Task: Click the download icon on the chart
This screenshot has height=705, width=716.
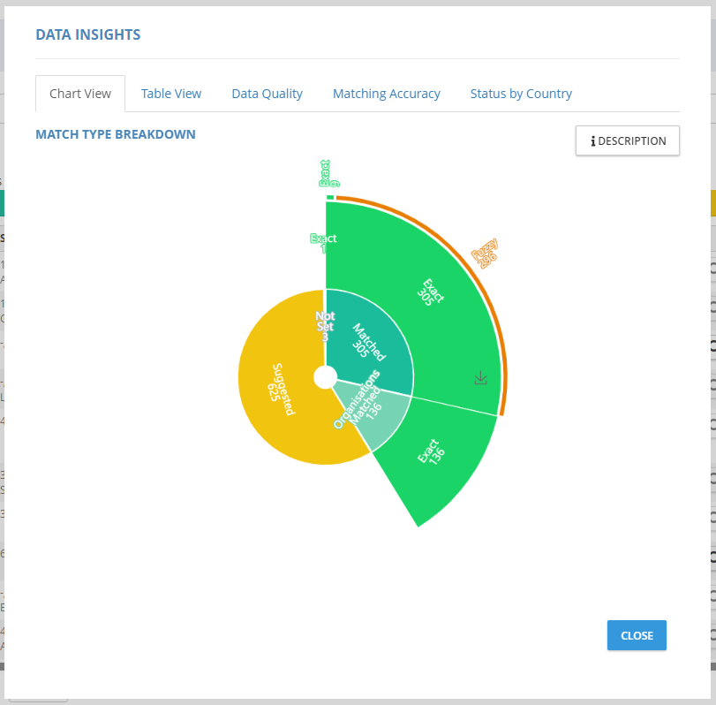Action: 480,378
